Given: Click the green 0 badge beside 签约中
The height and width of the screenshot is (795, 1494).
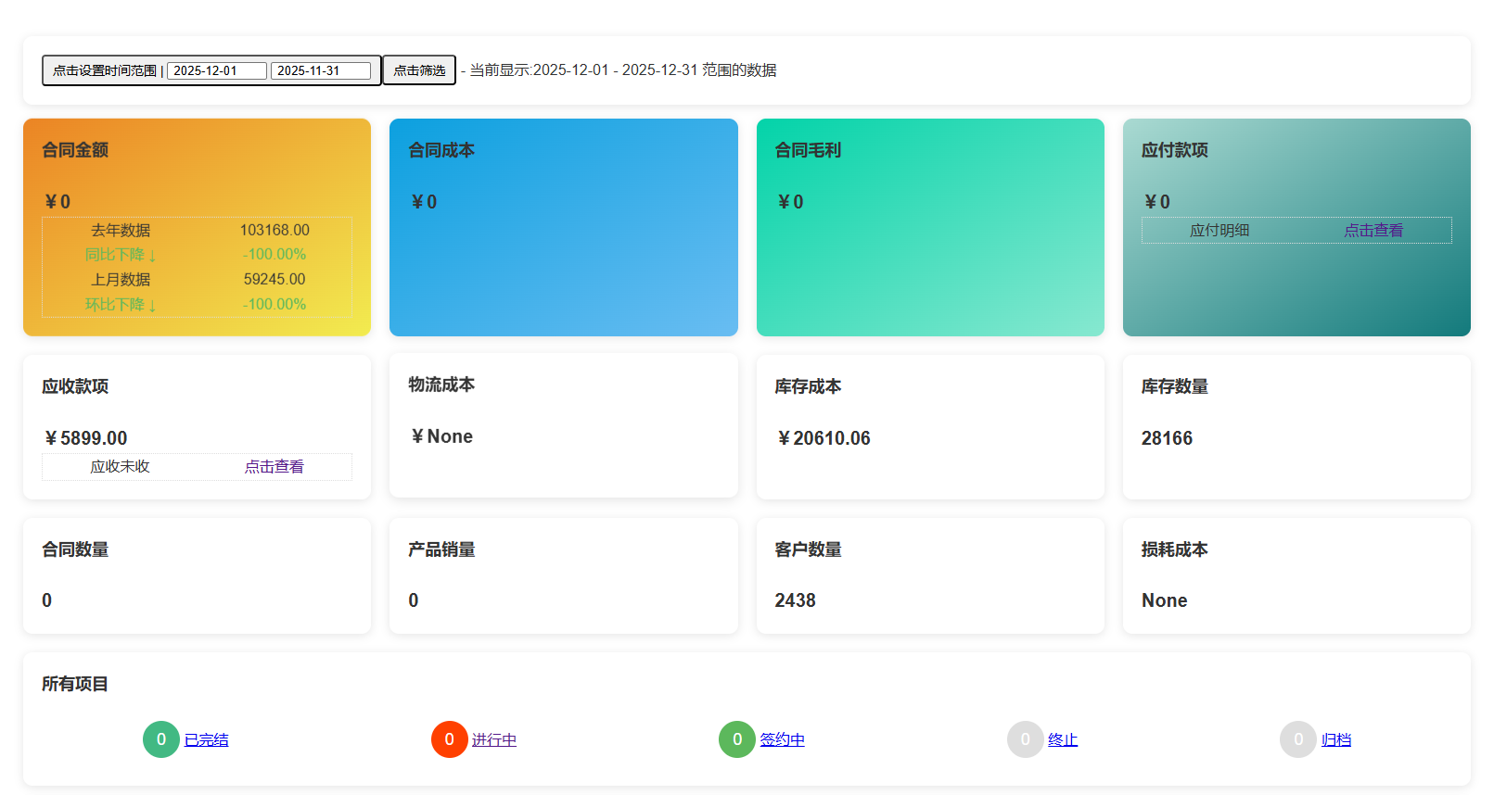Looking at the screenshot, I should click(x=737, y=739).
